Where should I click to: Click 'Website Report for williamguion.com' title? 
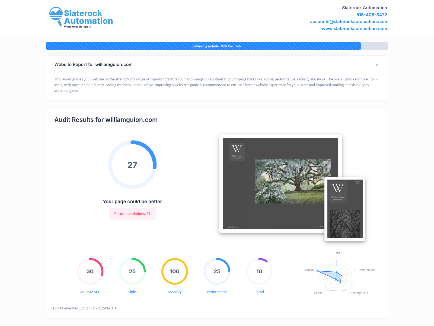[94, 65]
